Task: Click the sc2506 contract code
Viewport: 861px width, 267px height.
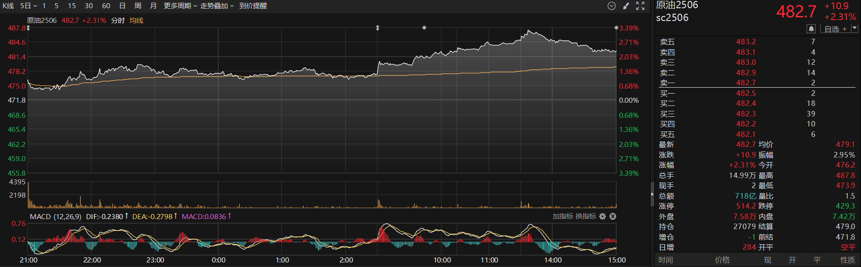Action: [x=672, y=18]
